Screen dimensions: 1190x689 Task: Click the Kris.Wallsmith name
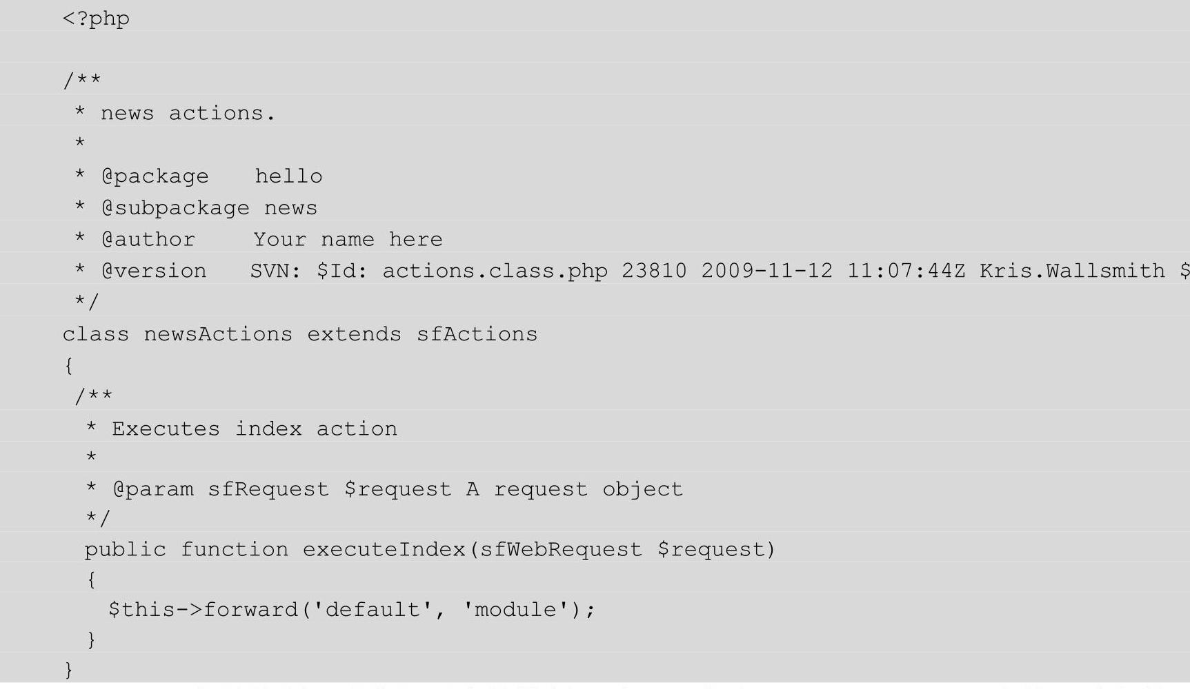pos(1072,271)
